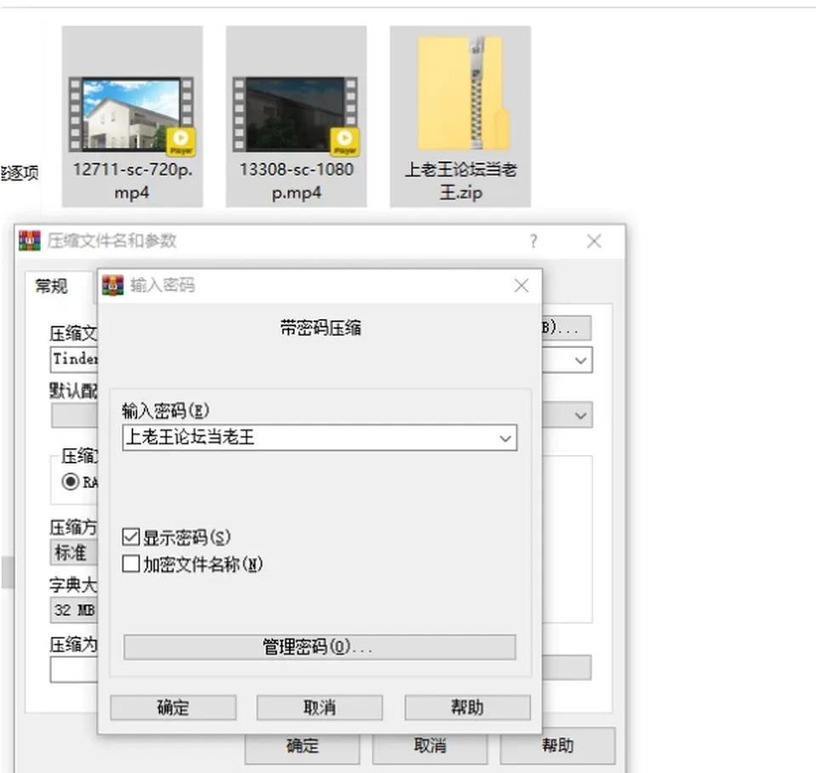This screenshot has width=816, height=773.
Task: Close the 压缩文件名和参数 window
Action: click(x=594, y=241)
